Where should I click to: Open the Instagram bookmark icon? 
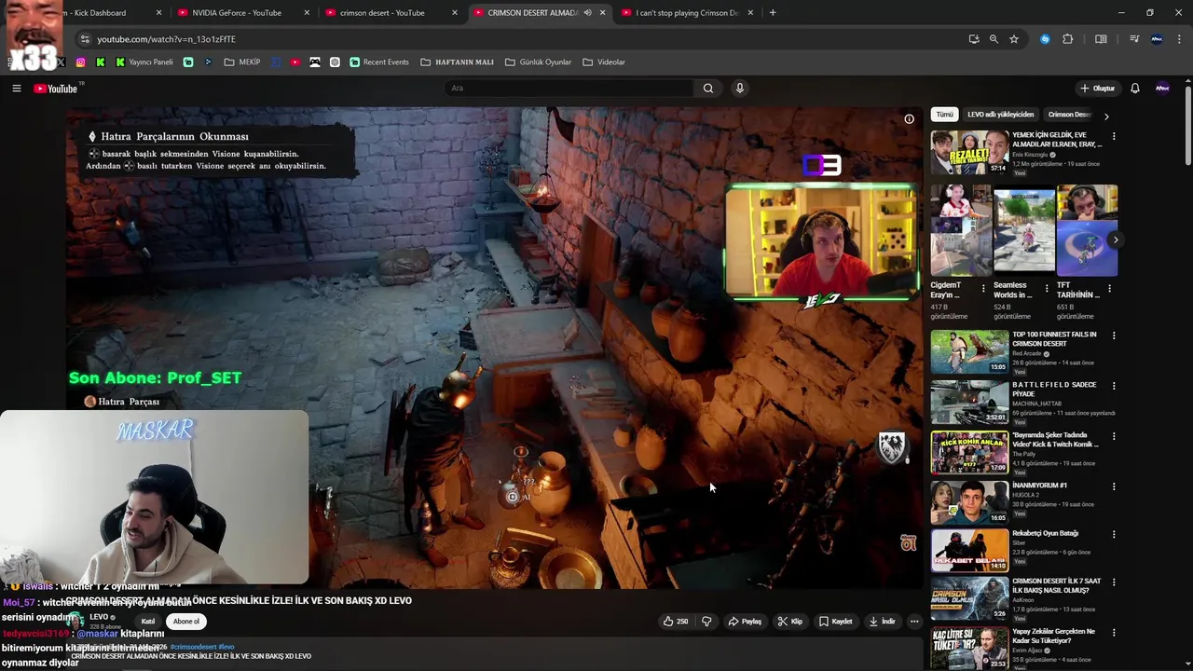(81, 62)
